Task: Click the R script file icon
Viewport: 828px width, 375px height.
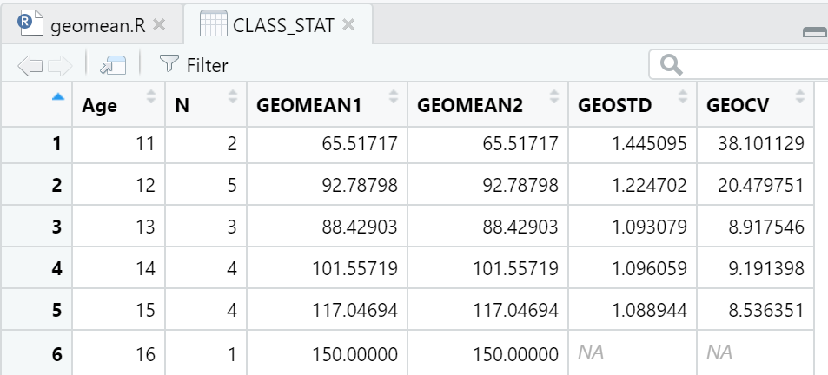Action: click(x=31, y=24)
